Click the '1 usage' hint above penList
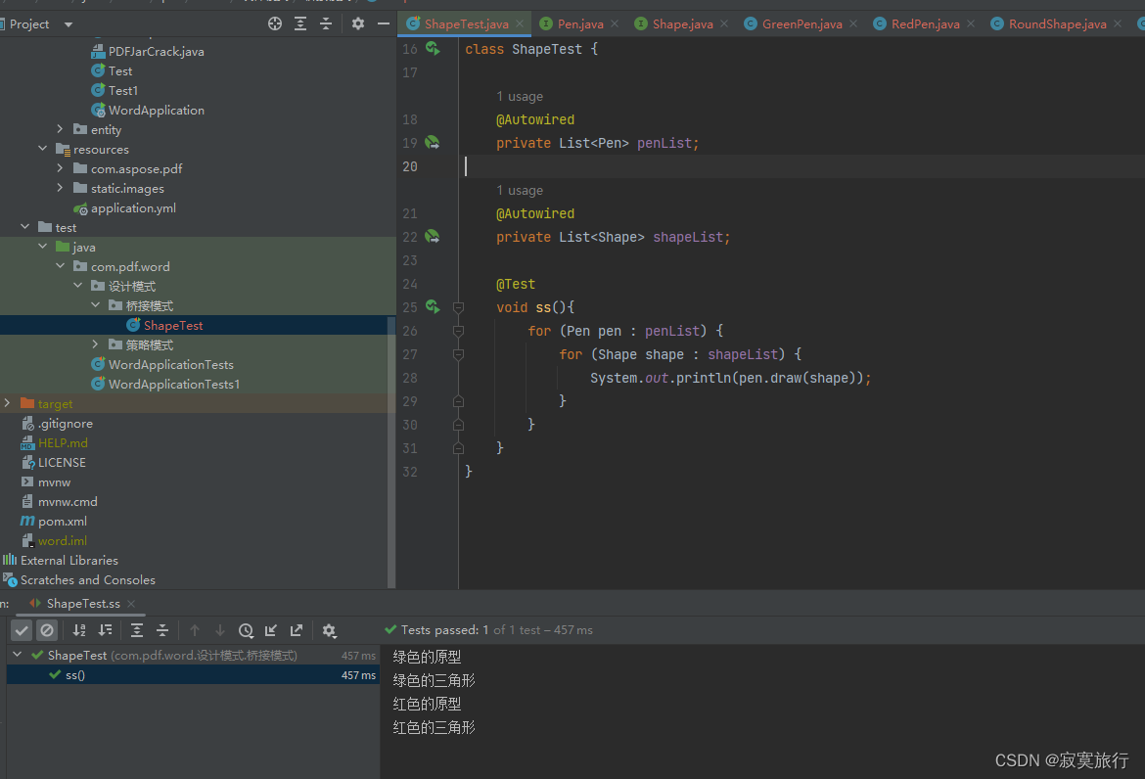Viewport: 1145px width, 779px height. coord(520,96)
